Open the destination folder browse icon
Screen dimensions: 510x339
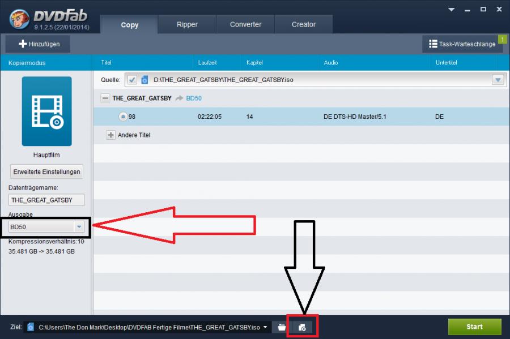click(x=282, y=327)
